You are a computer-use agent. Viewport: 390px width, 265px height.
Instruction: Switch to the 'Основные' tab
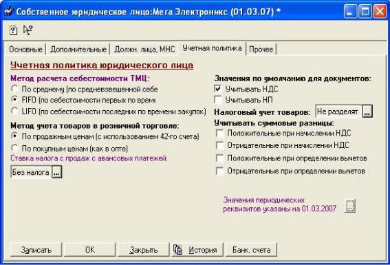pos(25,50)
